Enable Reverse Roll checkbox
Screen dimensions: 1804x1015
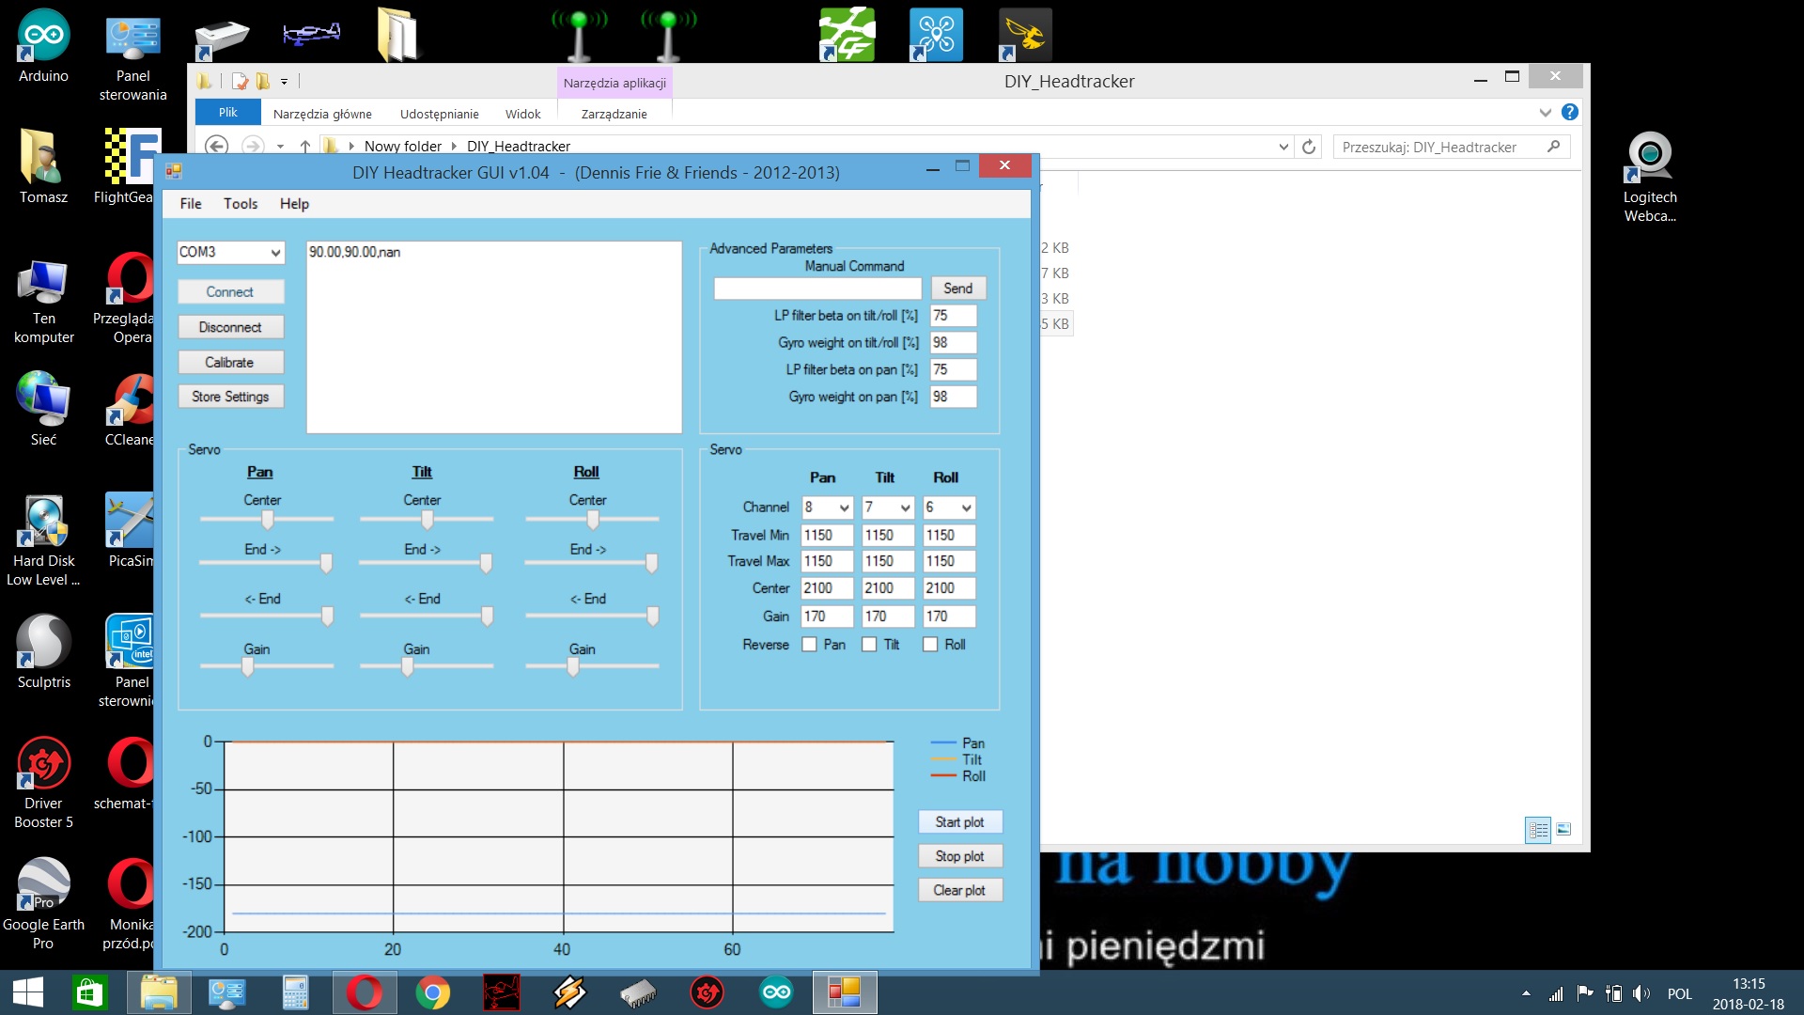click(x=930, y=645)
